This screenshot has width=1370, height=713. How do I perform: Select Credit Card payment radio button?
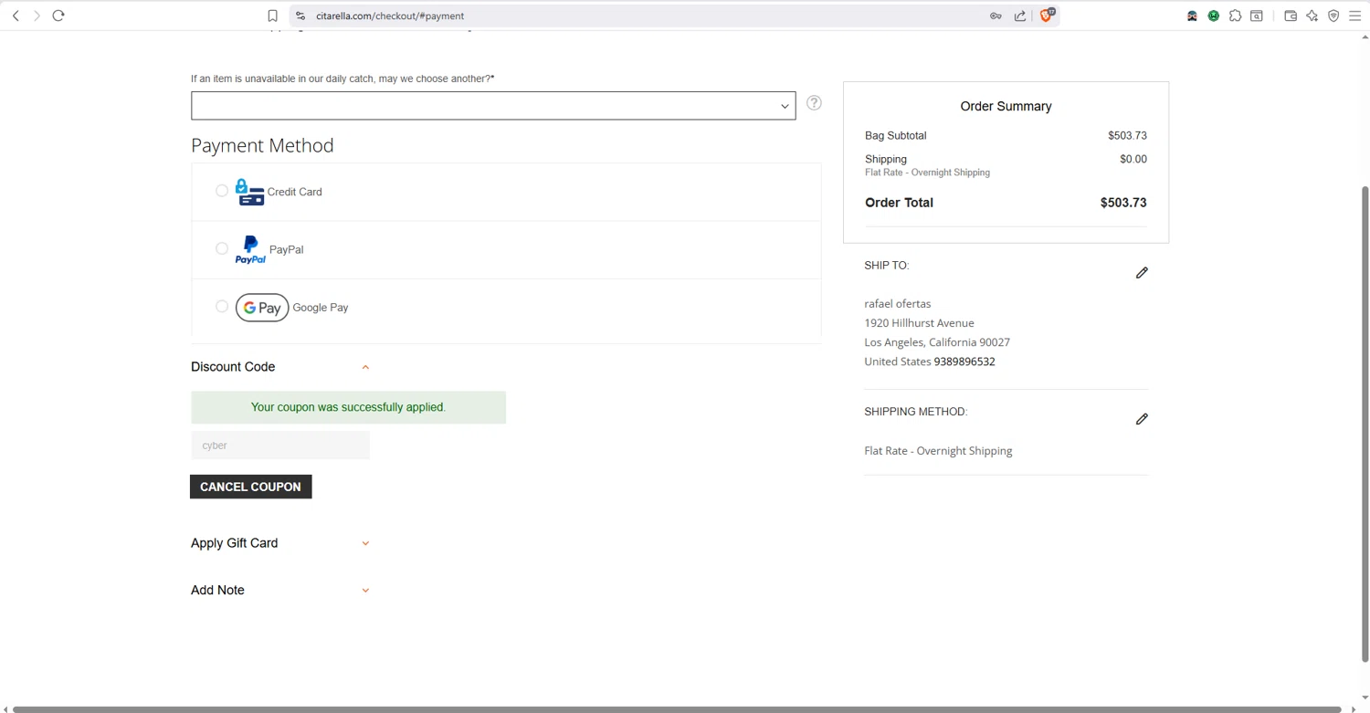222,191
